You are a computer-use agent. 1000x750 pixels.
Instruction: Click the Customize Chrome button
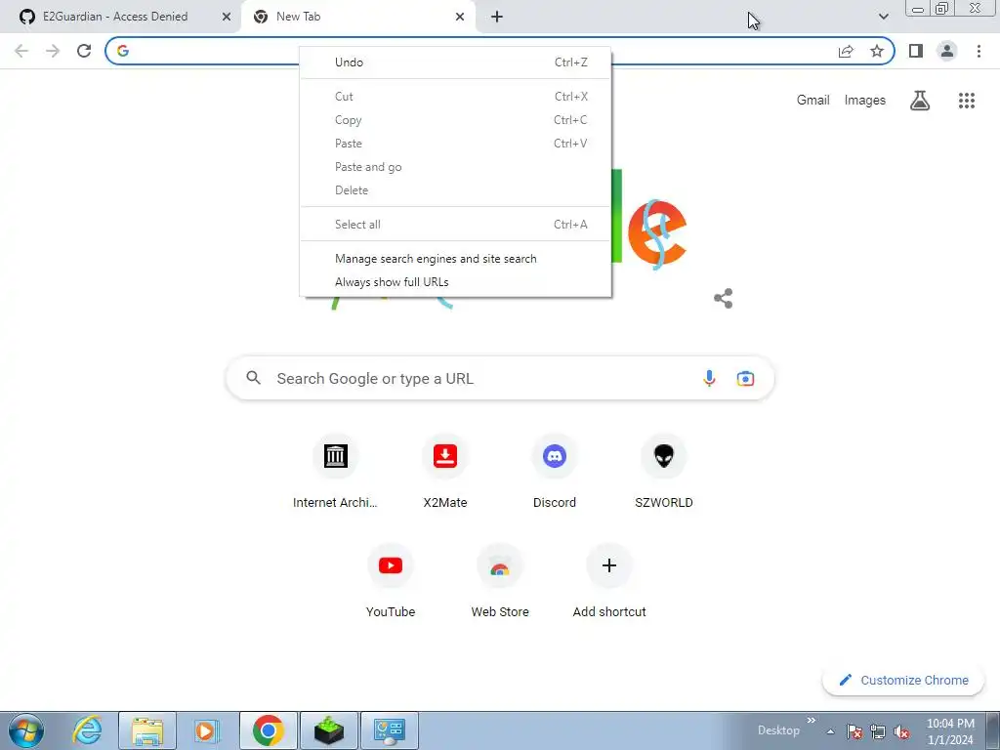[903, 680]
